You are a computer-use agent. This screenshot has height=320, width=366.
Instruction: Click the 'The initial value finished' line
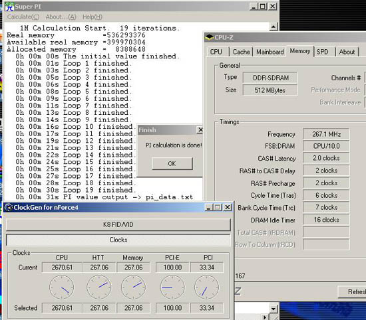98,56
